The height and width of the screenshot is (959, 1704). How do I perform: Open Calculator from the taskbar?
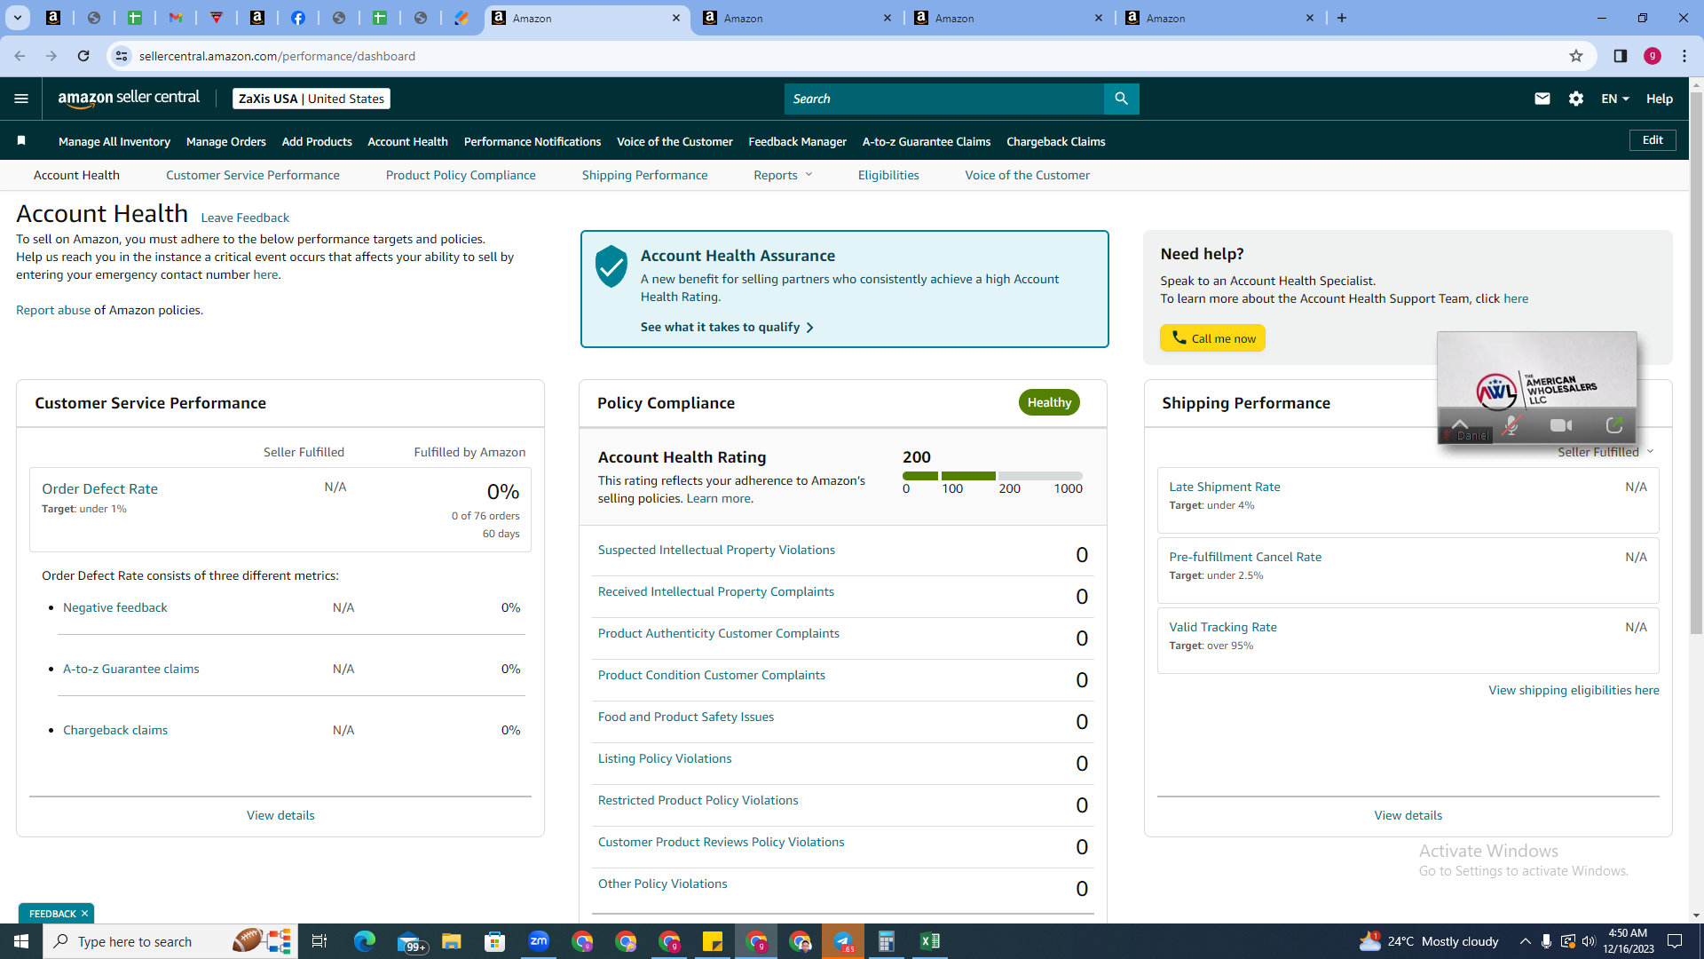[887, 941]
